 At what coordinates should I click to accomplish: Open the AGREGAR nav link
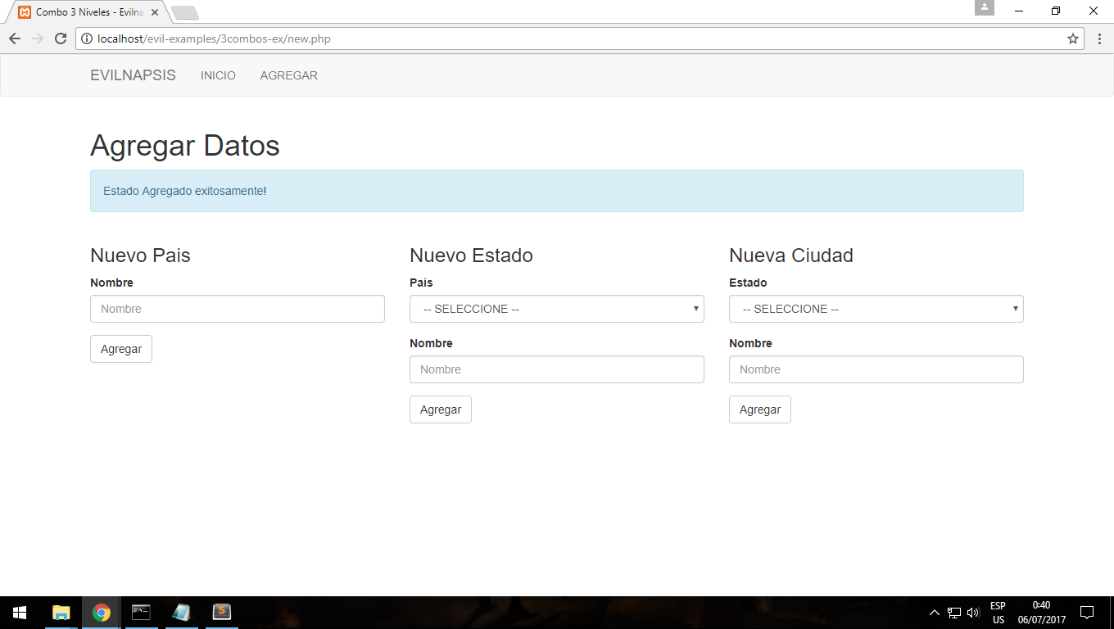pos(289,75)
